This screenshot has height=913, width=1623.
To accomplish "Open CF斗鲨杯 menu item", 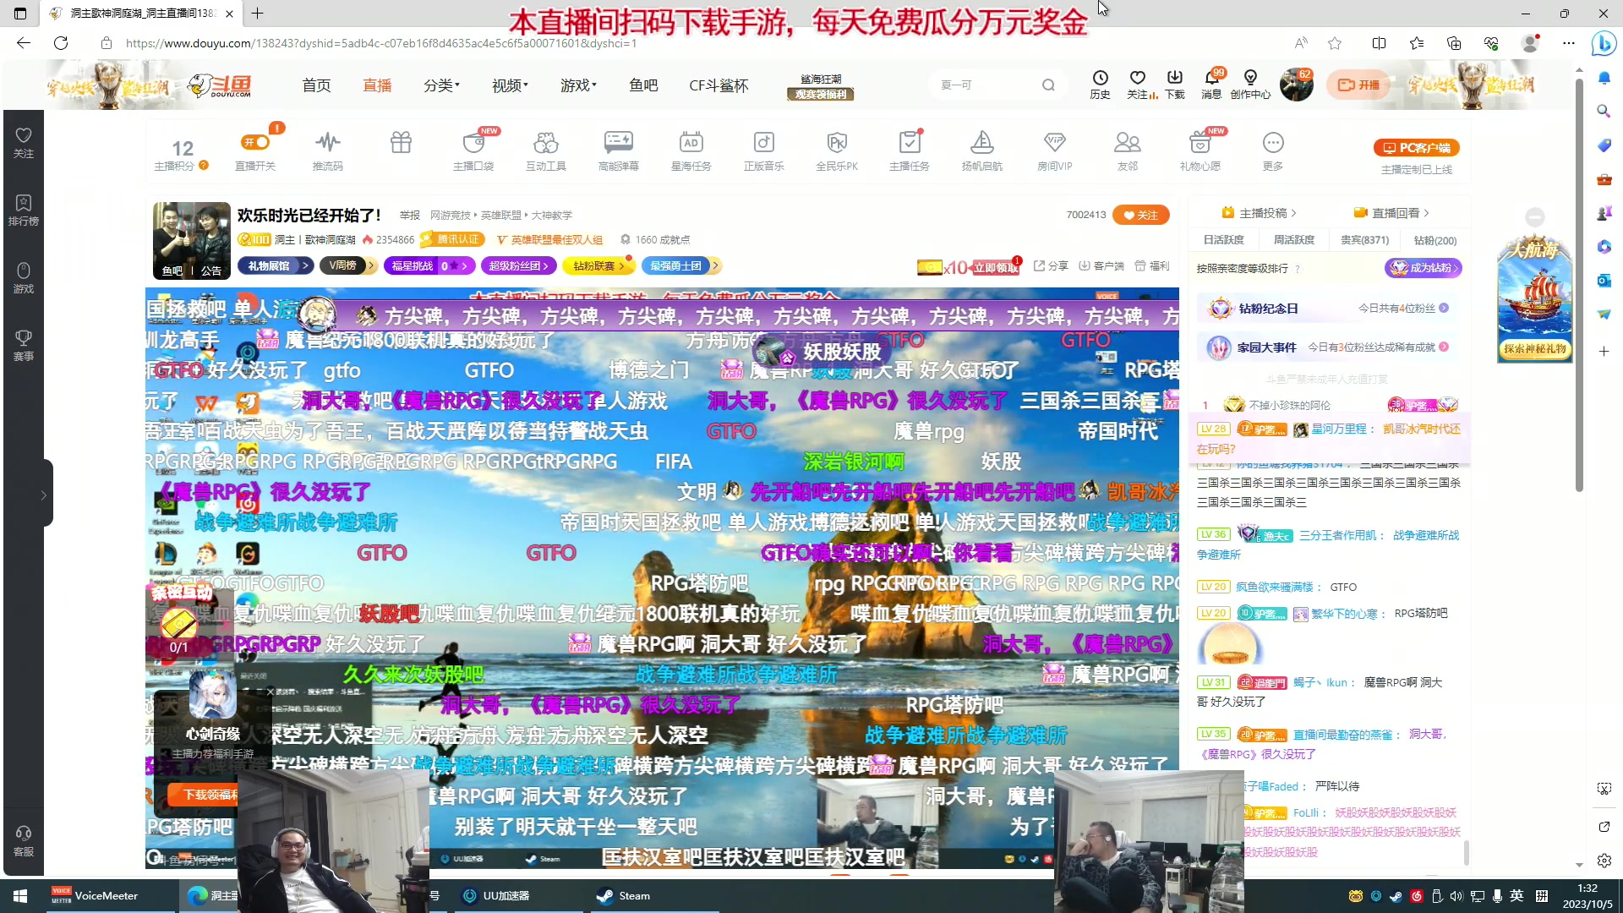I will [719, 85].
